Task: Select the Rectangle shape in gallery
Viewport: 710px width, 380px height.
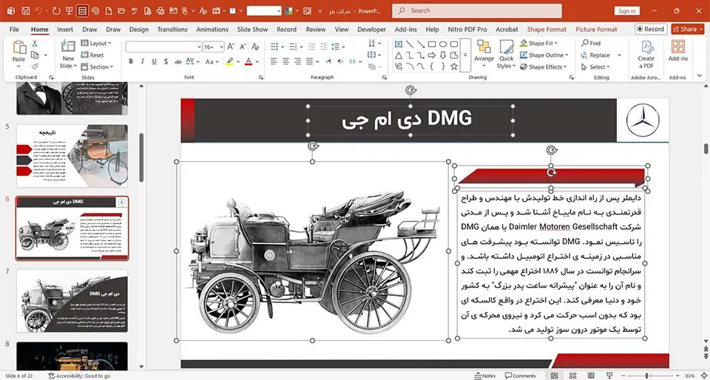Action: tap(432, 44)
